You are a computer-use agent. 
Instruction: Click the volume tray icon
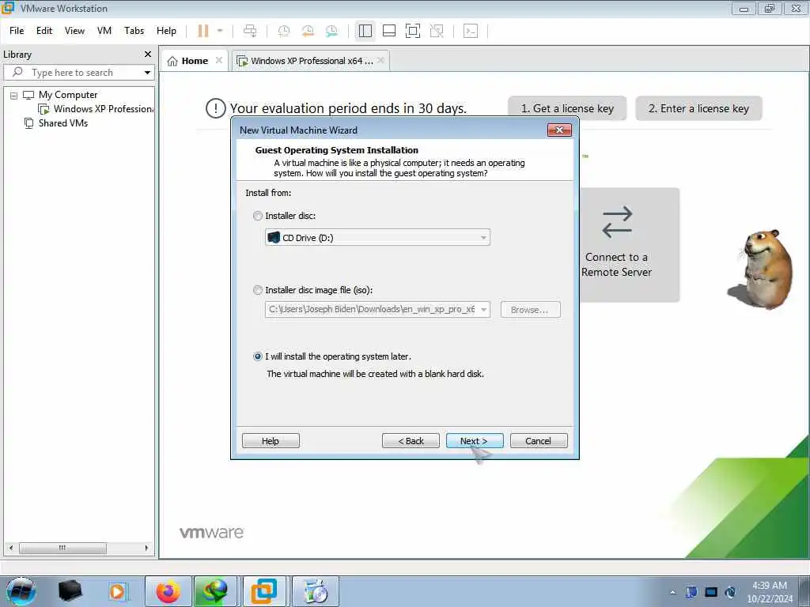tap(730, 592)
